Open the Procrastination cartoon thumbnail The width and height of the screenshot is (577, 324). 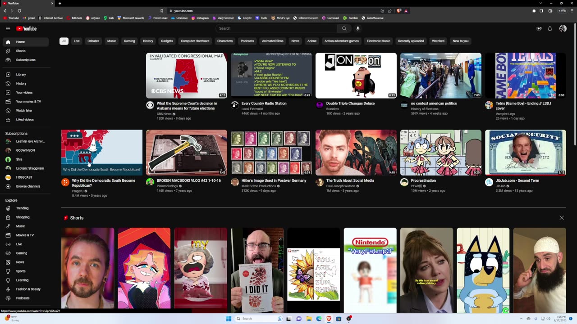click(441, 153)
